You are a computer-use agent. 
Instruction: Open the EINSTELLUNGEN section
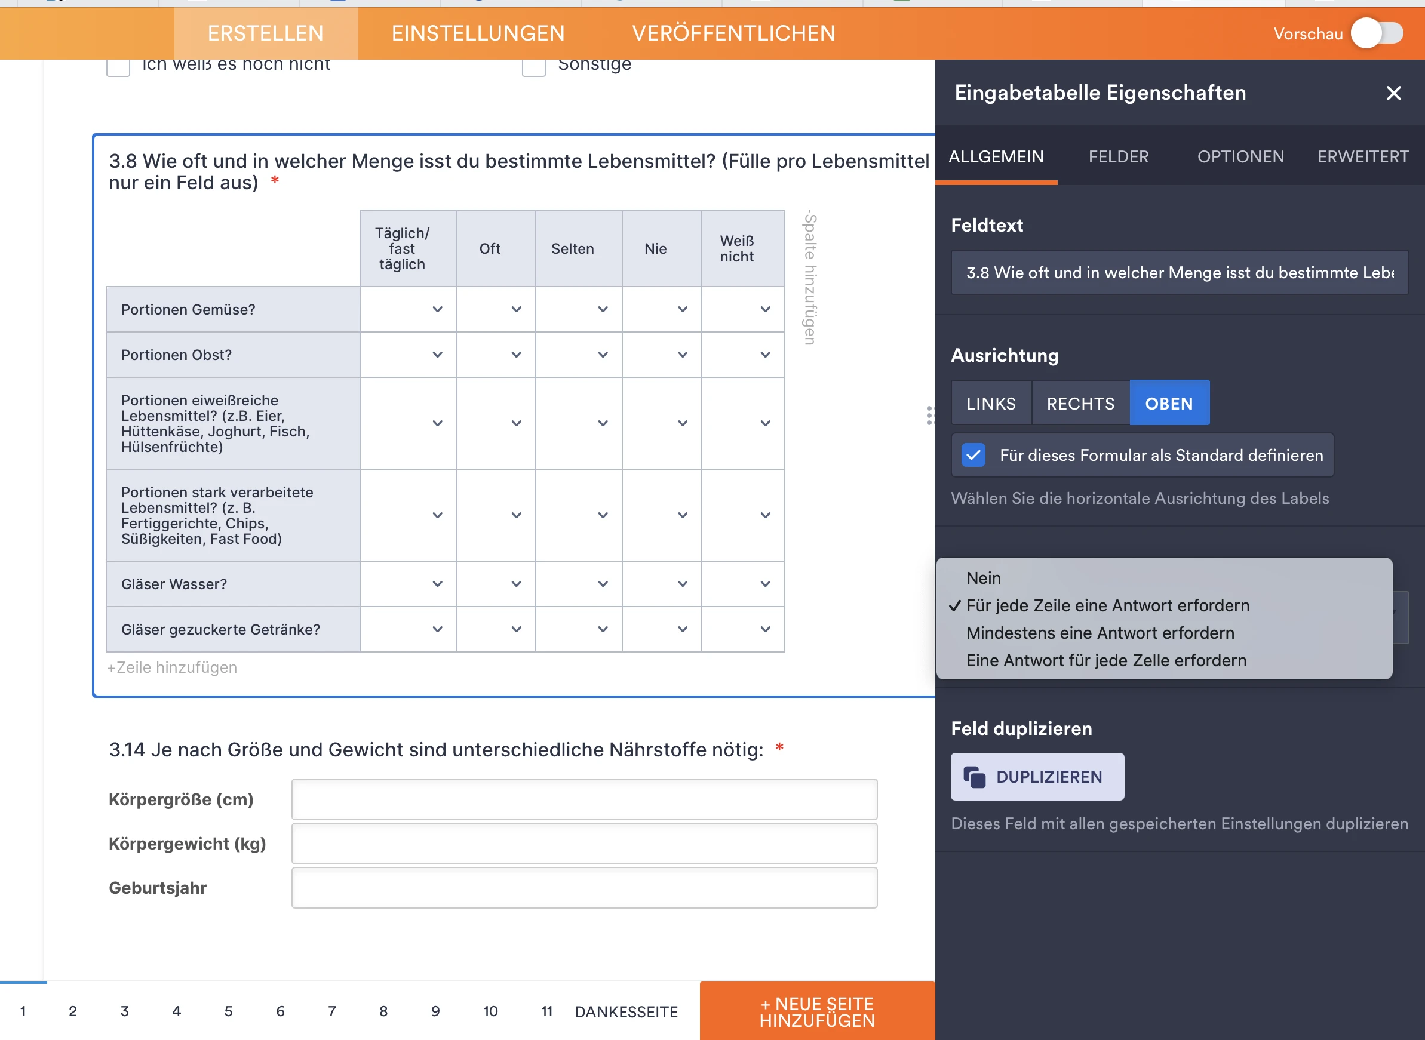478,33
